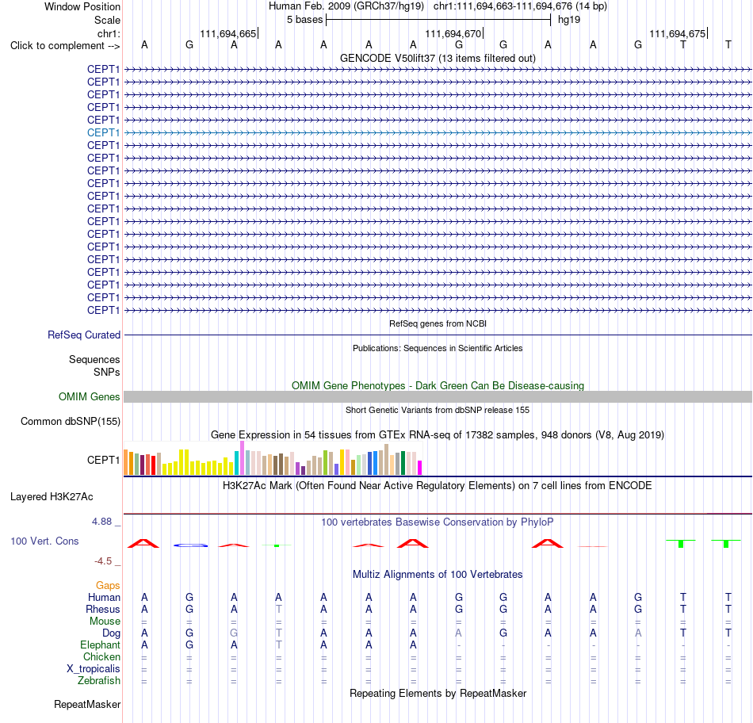Click the RefSeq Curated track label
The height and width of the screenshot is (723, 753).
(84, 335)
